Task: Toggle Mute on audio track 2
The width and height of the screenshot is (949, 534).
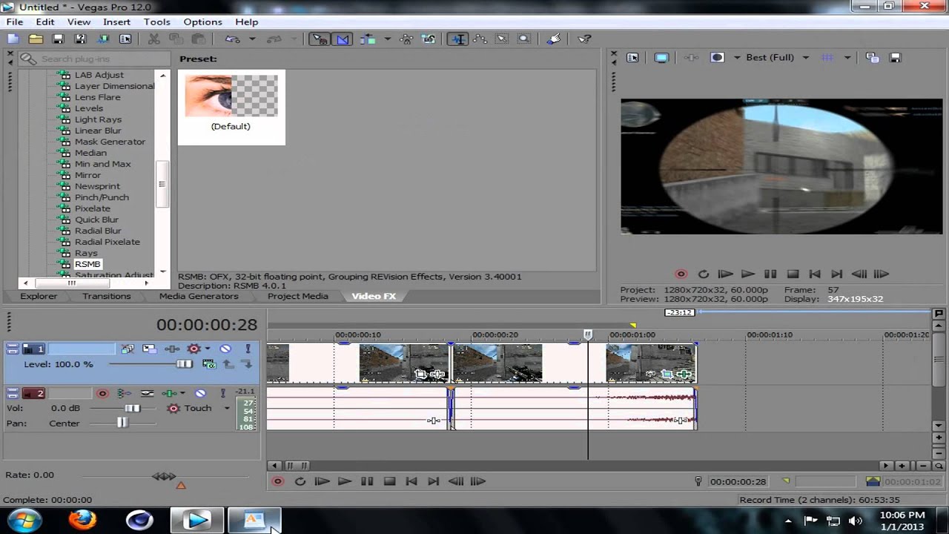Action: [200, 393]
